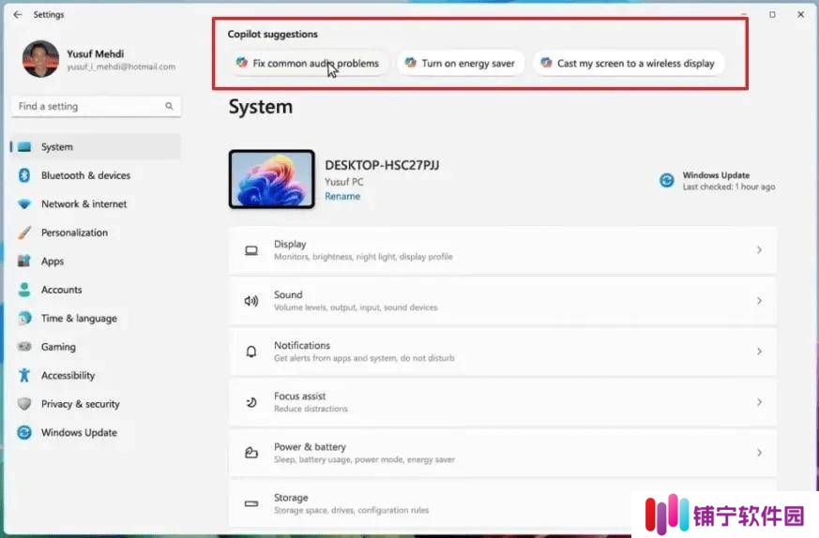Click Volume levels, output, input description
This screenshot has height=538, width=819.
click(356, 307)
